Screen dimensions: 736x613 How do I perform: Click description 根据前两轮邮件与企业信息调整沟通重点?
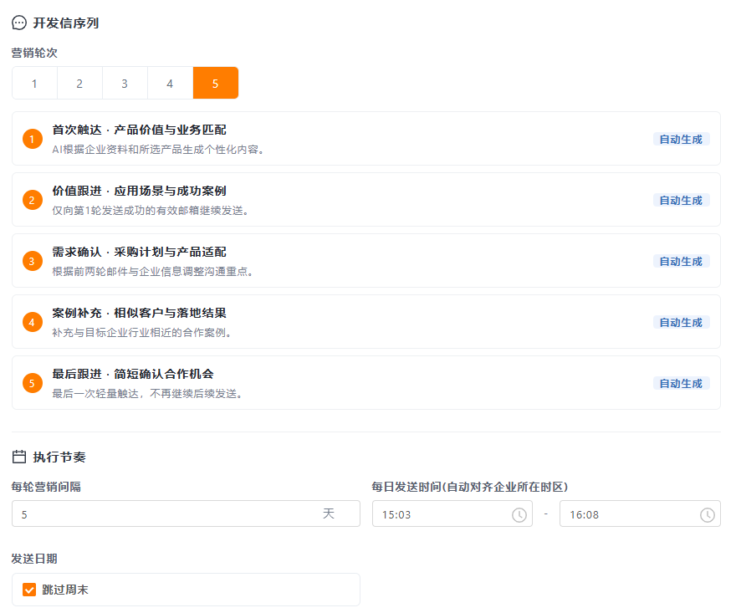[153, 271]
